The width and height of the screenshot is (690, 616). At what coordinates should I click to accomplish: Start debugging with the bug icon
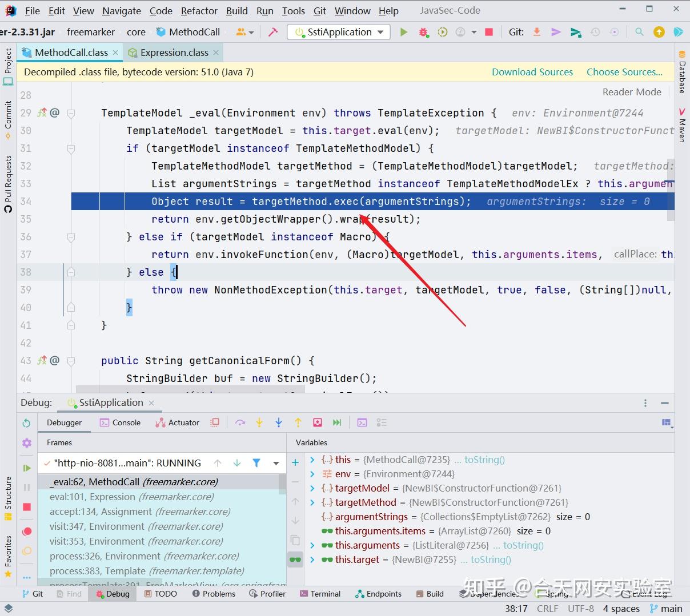423,32
